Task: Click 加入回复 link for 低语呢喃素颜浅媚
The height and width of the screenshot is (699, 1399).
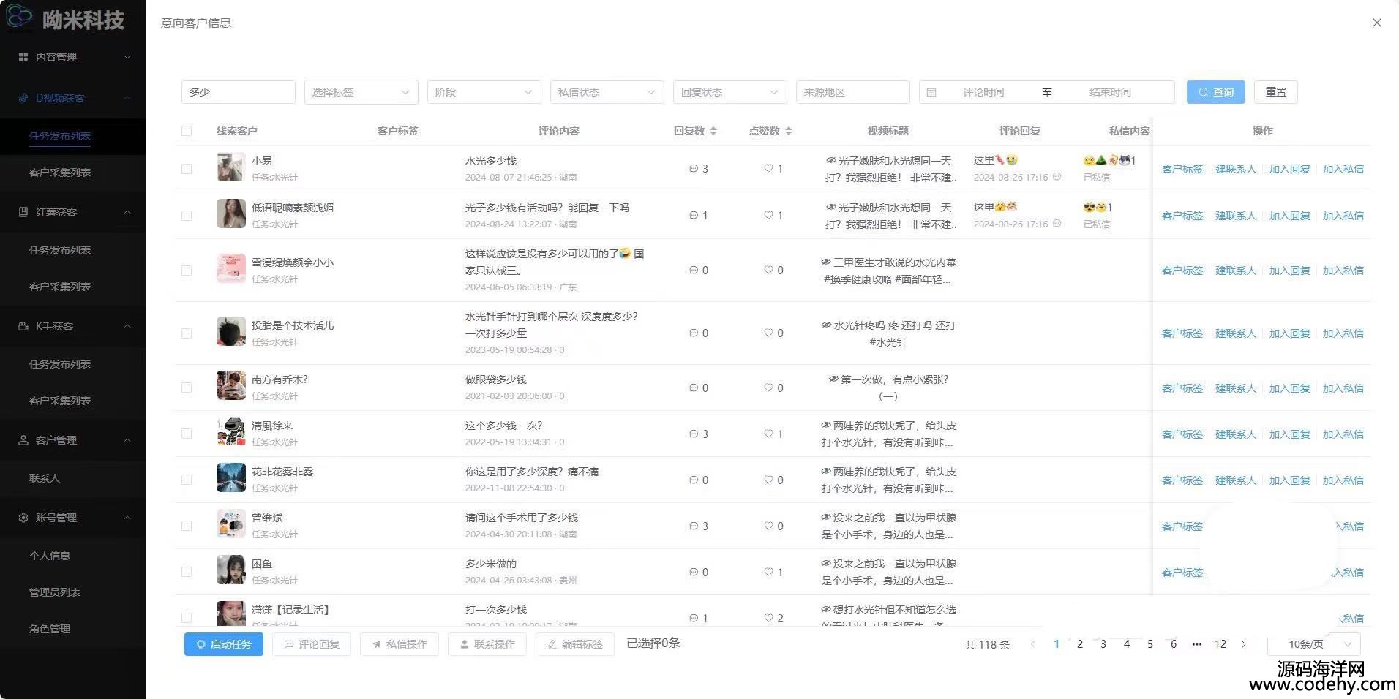Action: coord(1289,216)
